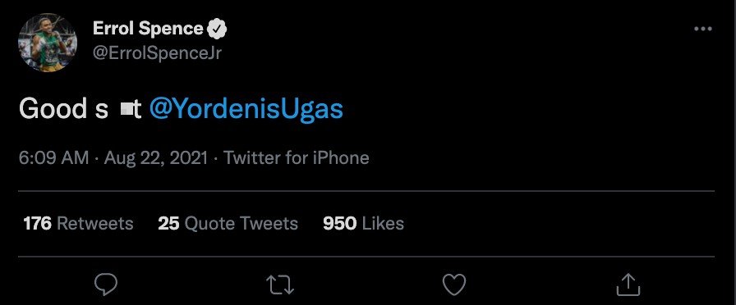736x305 pixels.
Task: View the 25 Quote Tweets list
Action: (228, 224)
